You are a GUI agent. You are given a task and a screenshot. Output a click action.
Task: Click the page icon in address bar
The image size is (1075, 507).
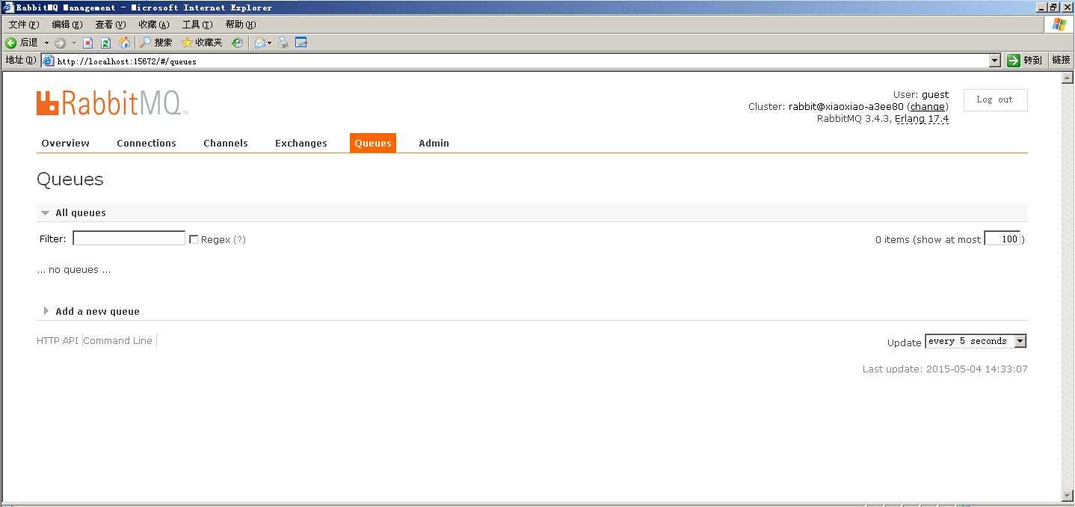pyautogui.click(x=49, y=61)
